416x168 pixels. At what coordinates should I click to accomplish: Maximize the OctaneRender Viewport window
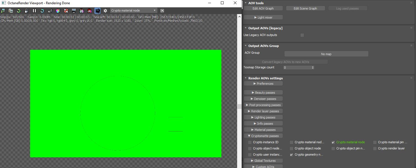point(222,3)
